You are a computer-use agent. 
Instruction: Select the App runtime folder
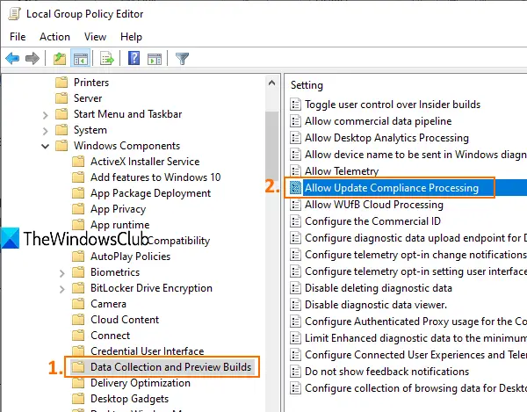tap(120, 225)
